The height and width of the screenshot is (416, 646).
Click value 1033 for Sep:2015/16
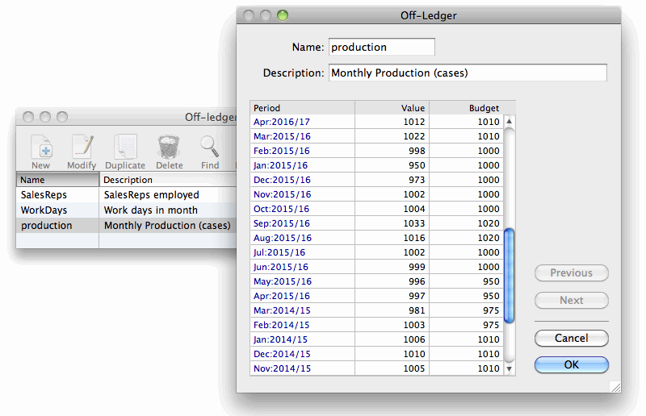392,223
